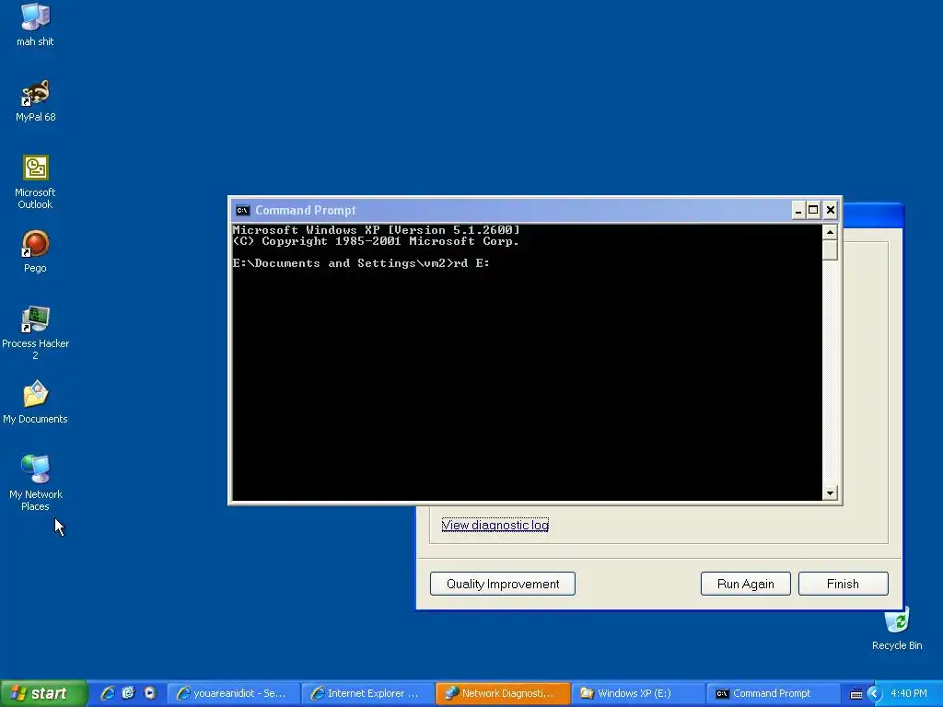Open the Microsoft Outlook desktop icon
The width and height of the screenshot is (943, 707).
(35, 182)
